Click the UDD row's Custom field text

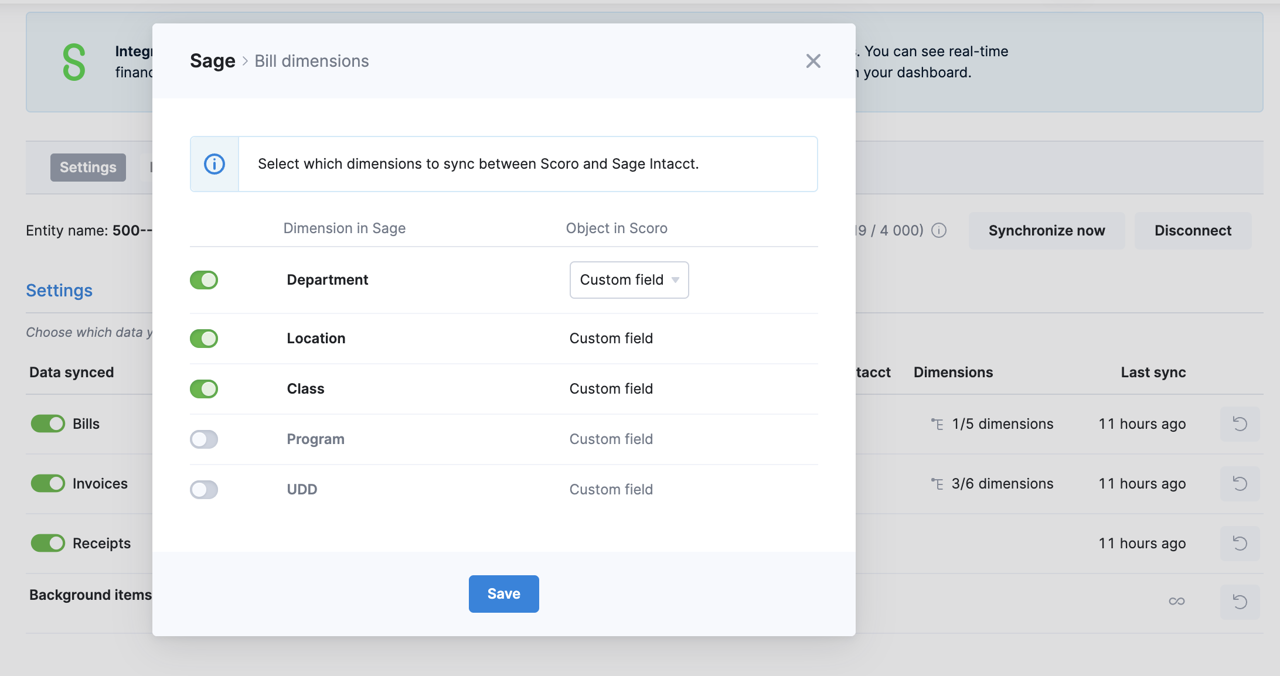click(x=611, y=490)
